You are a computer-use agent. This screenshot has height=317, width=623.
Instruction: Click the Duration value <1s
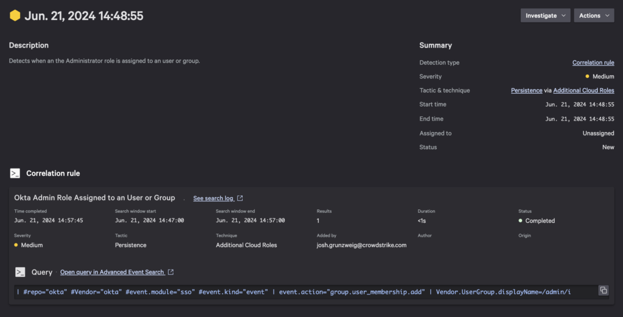(x=422, y=221)
